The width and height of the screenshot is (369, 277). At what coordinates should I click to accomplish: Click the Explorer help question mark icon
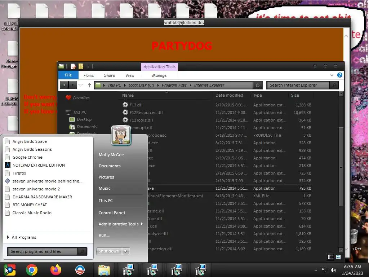point(339,75)
